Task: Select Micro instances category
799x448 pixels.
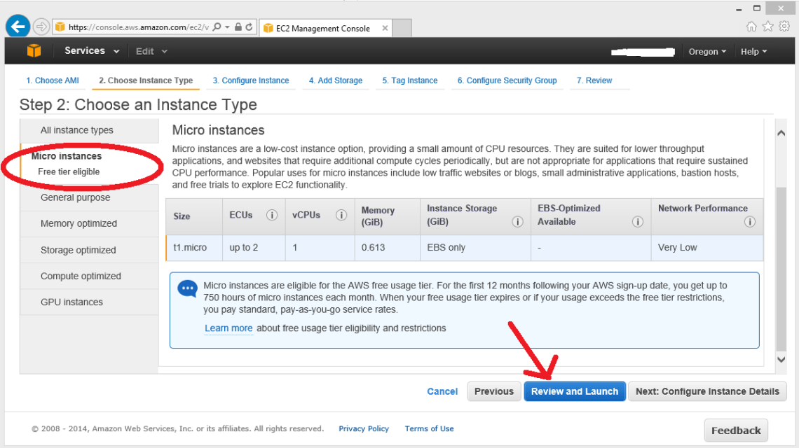Action: [89, 163]
